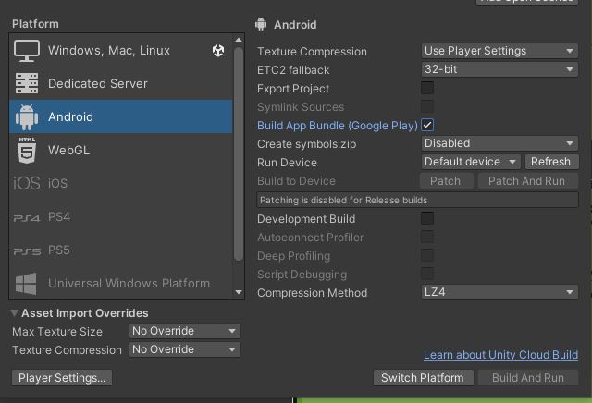Open the ETC2 fallback 32-bit dropdown
The image size is (592, 403).
499,69
